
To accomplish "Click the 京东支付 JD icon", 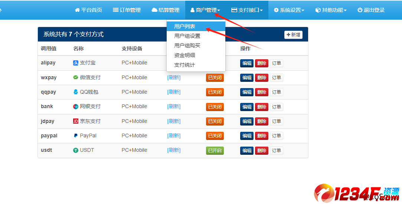I will (x=76, y=121).
